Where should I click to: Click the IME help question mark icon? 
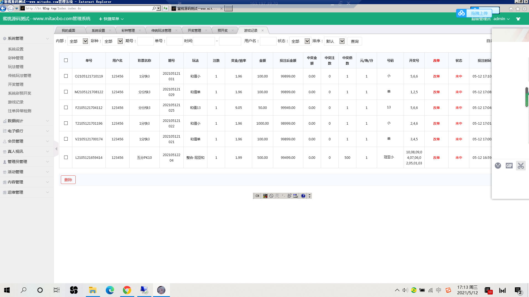tap(303, 196)
